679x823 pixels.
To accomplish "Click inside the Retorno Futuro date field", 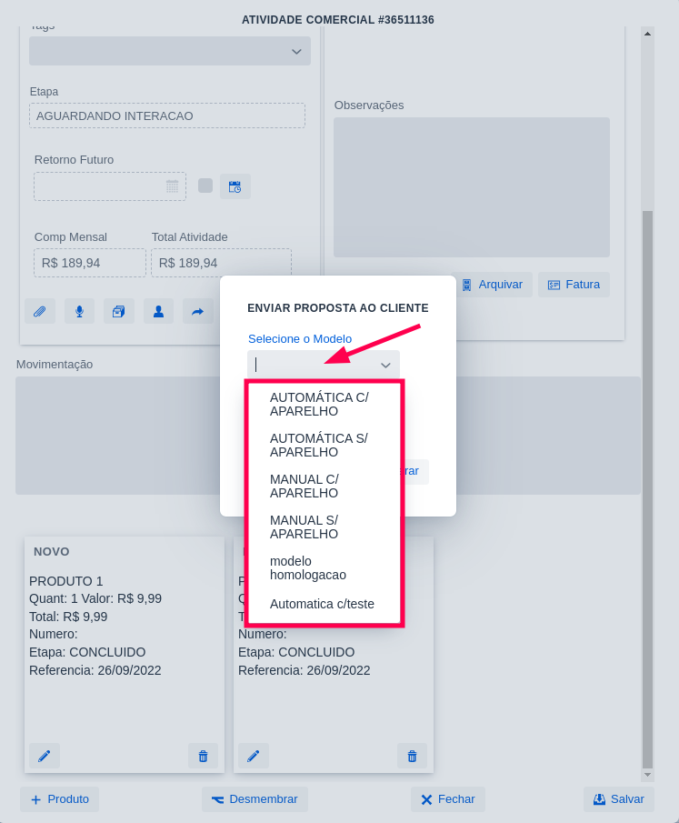I will coord(100,186).
